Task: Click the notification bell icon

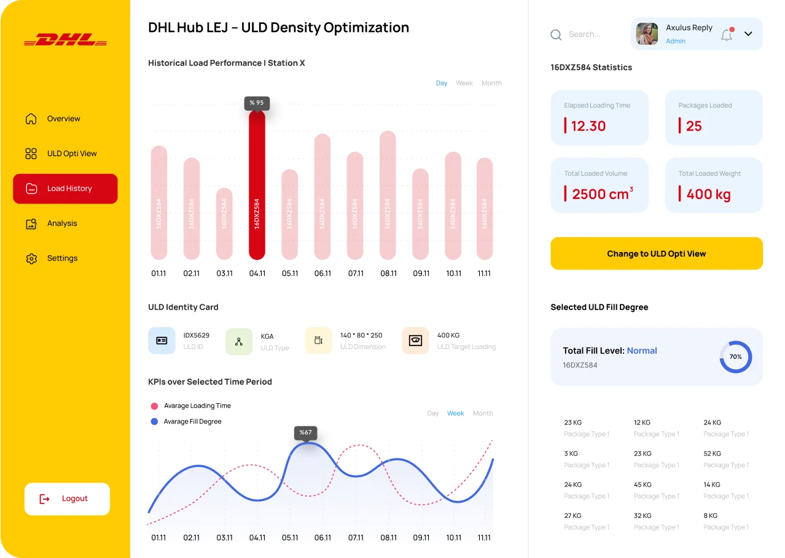Action: pos(727,34)
